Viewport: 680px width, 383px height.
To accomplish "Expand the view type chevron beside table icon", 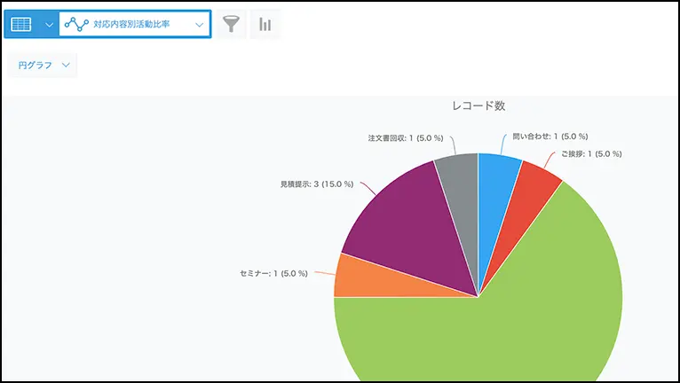I will [x=48, y=25].
